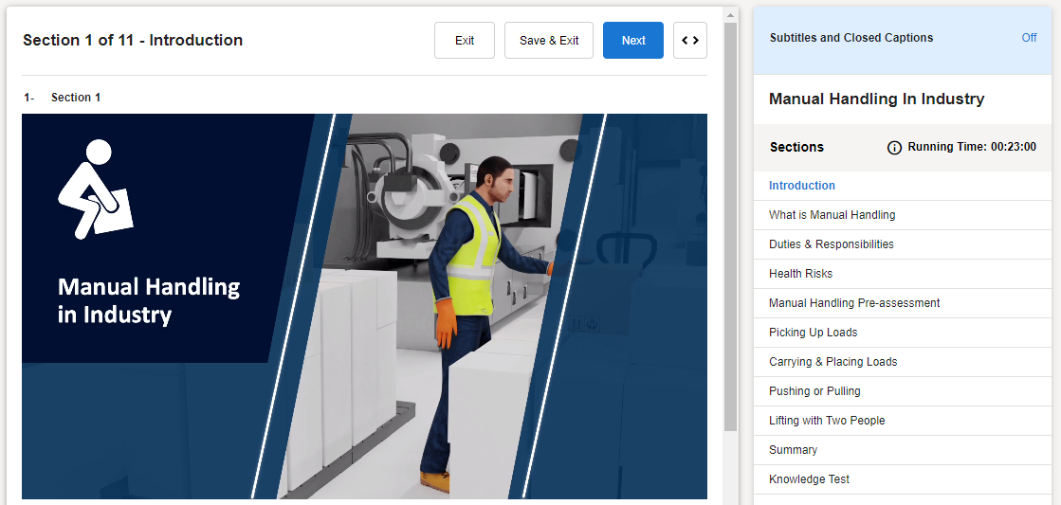Open the Introduction section

pyautogui.click(x=801, y=186)
